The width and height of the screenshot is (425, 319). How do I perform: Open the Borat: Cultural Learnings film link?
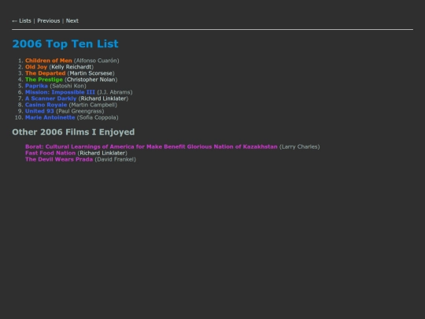tap(151, 147)
